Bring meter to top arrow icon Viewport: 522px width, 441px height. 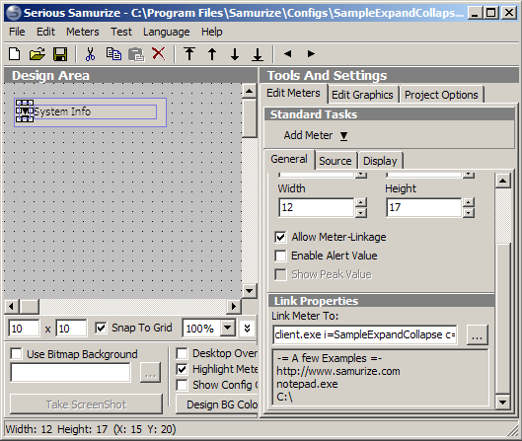coord(189,53)
